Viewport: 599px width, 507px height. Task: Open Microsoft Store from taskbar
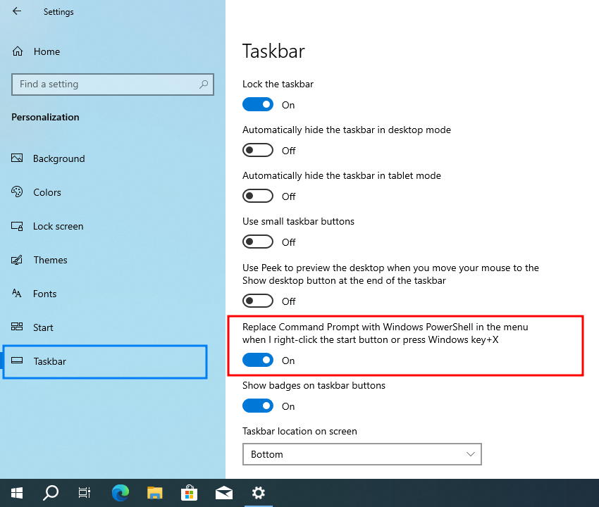(189, 493)
